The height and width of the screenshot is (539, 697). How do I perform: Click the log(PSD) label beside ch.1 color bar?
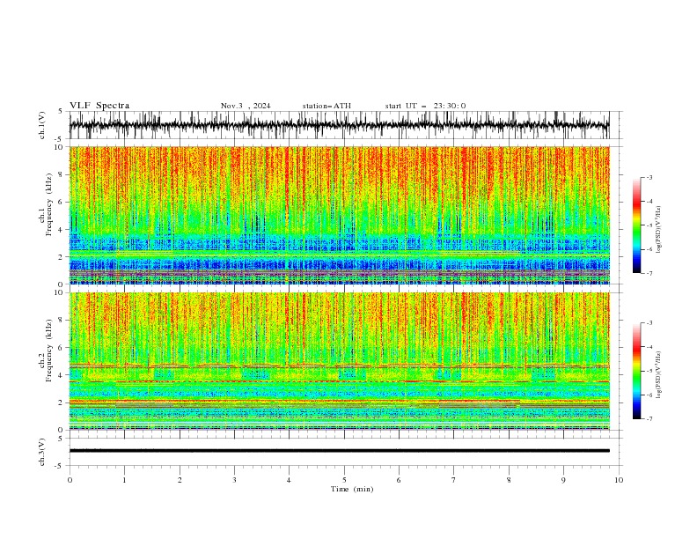[658, 230]
